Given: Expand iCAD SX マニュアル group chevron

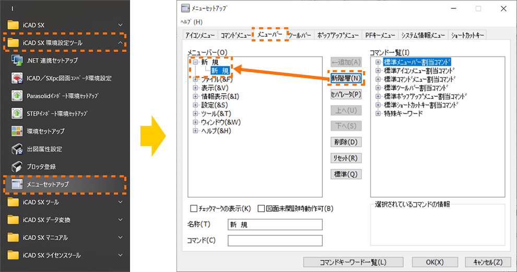Looking at the screenshot, I should pos(120,237).
